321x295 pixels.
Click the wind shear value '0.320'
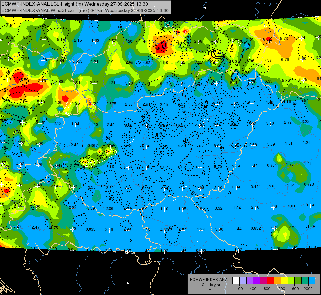(x=220, y=250)
